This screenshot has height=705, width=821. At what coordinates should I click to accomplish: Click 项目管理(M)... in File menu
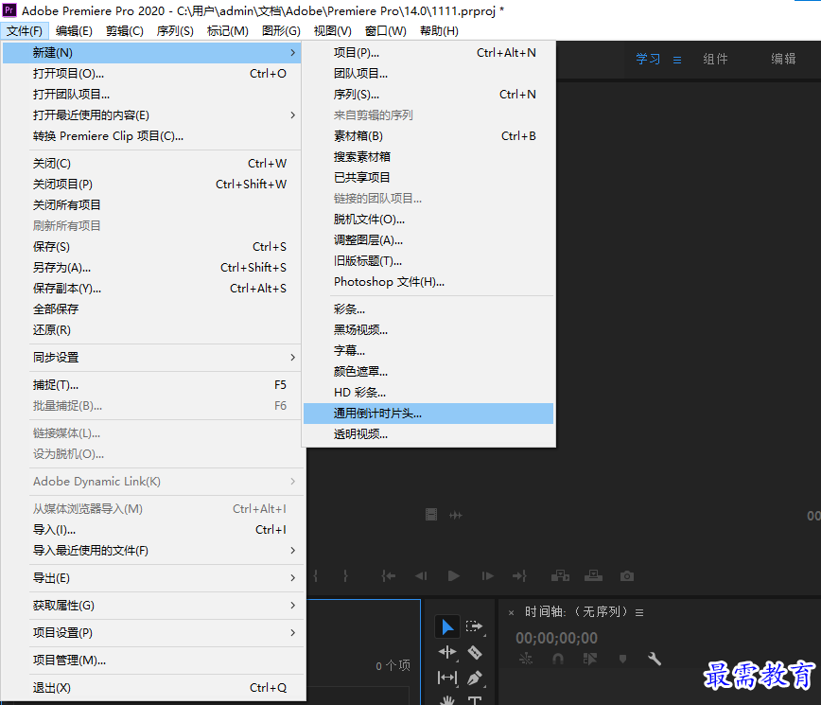pyautogui.click(x=152, y=661)
